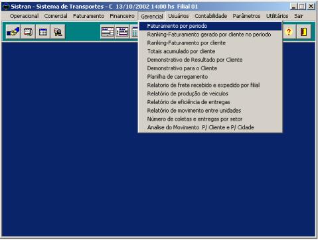Open the Utilitários menu
Viewport: 318px width, 240px height.
277,16
